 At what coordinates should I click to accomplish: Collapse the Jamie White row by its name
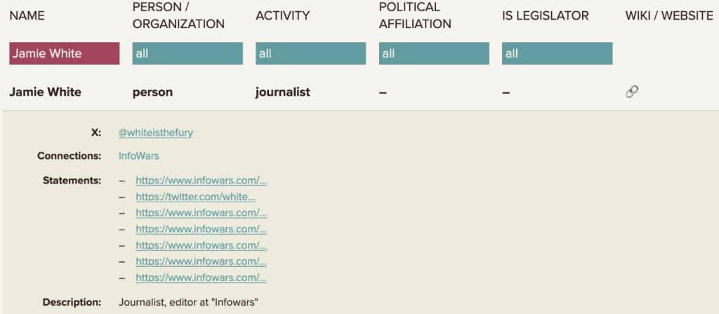[46, 92]
